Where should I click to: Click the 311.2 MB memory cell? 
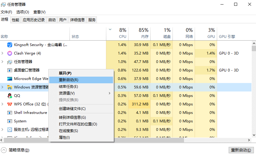click(x=139, y=104)
